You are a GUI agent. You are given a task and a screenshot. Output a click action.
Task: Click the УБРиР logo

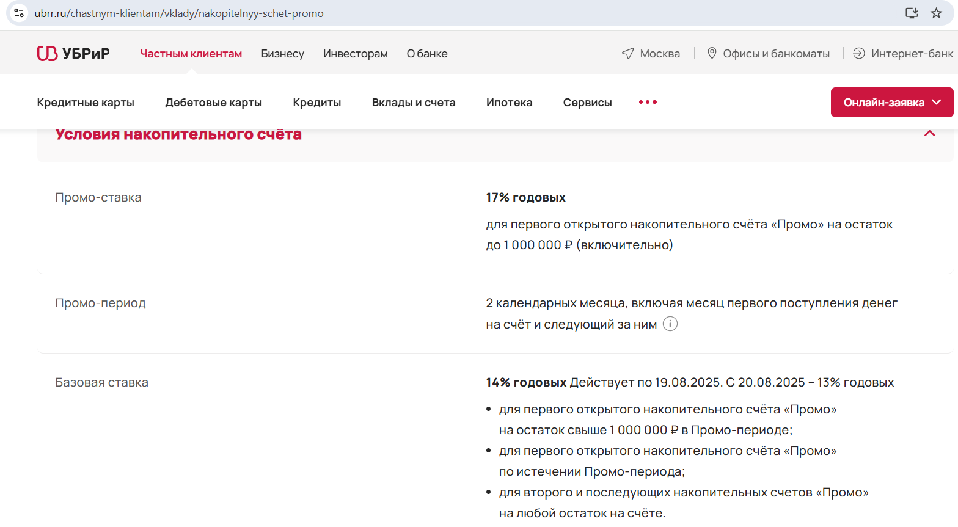tap(73, 54)
